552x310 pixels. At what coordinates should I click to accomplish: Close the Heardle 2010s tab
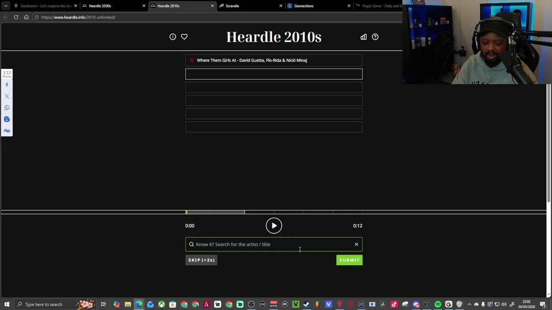pyautogui.click(x=212, y=6)
